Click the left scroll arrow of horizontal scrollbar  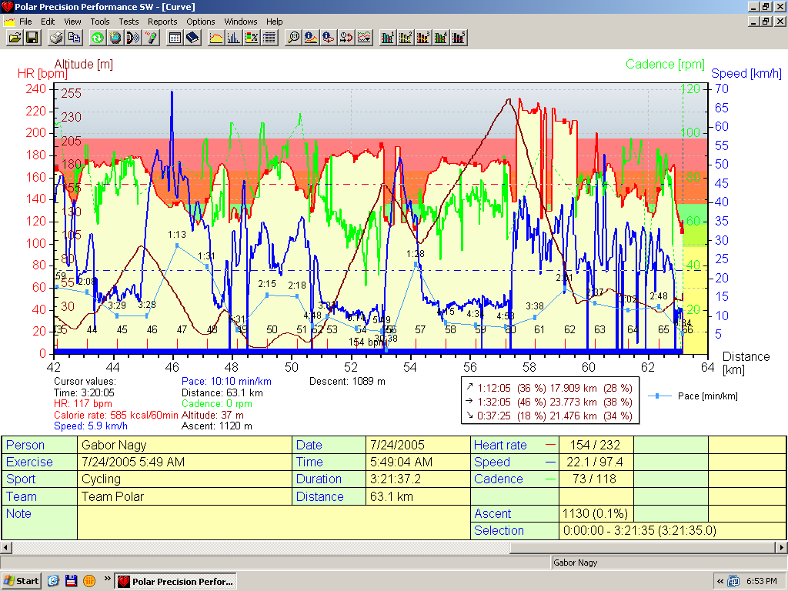6,547
